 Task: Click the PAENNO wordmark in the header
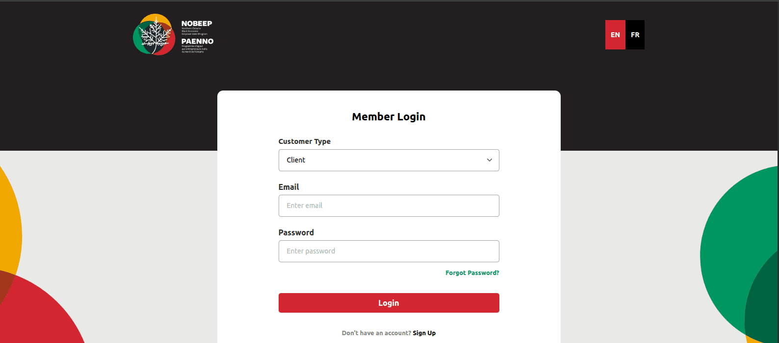[x=197, y=42]
